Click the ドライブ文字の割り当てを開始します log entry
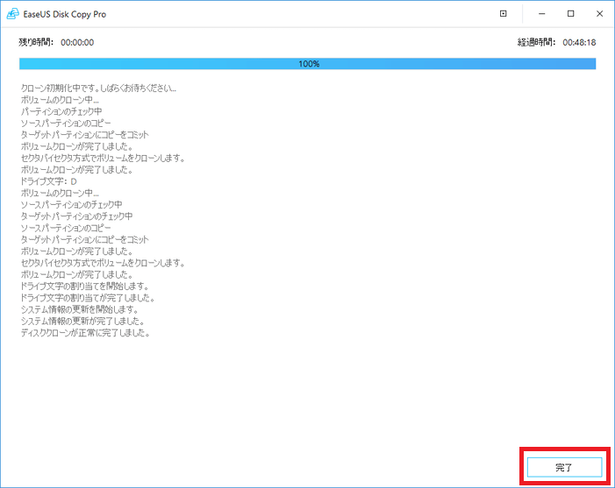Image resolution: width=615 pixels, height=488 pixels. 84,286
